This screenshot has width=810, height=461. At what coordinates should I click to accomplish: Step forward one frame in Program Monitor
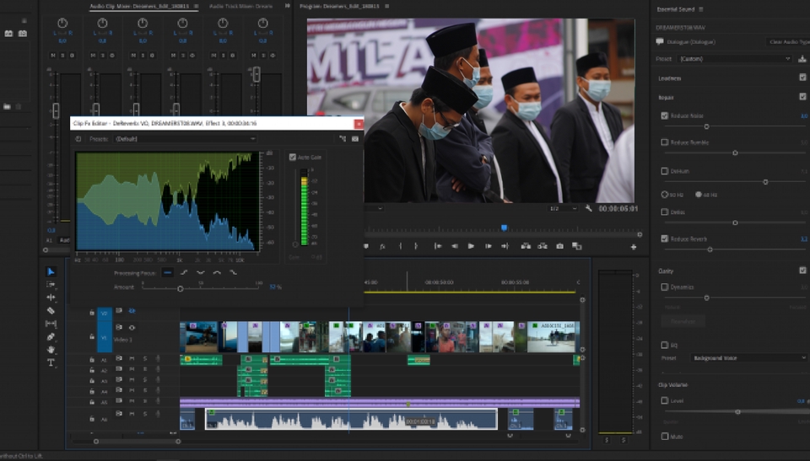point(489,246)
